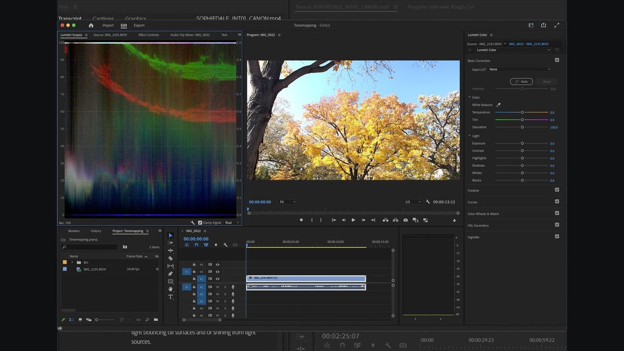Viewport: 624px width, 351px height.
Task: Switch to the Import tab
Action: coord(108,25)
